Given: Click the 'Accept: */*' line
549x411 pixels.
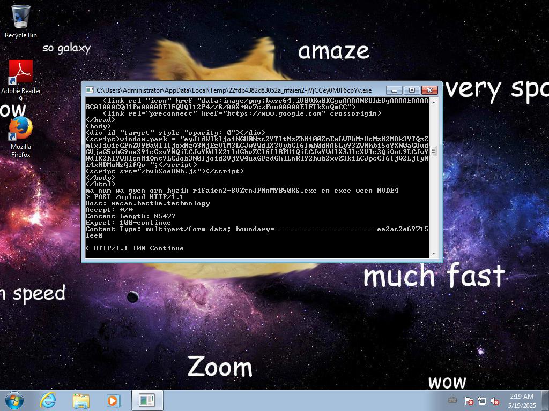Looking at the screenshot, I should coord(109,210).
